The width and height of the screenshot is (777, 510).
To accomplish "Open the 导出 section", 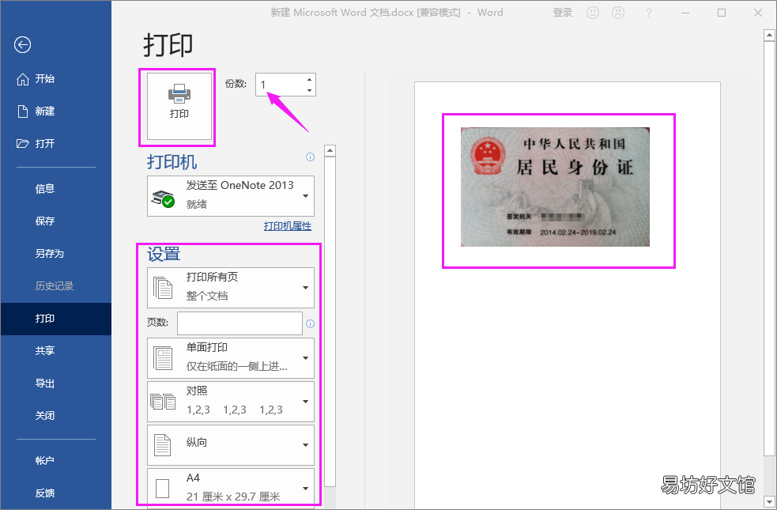I will tap(55, 383).
